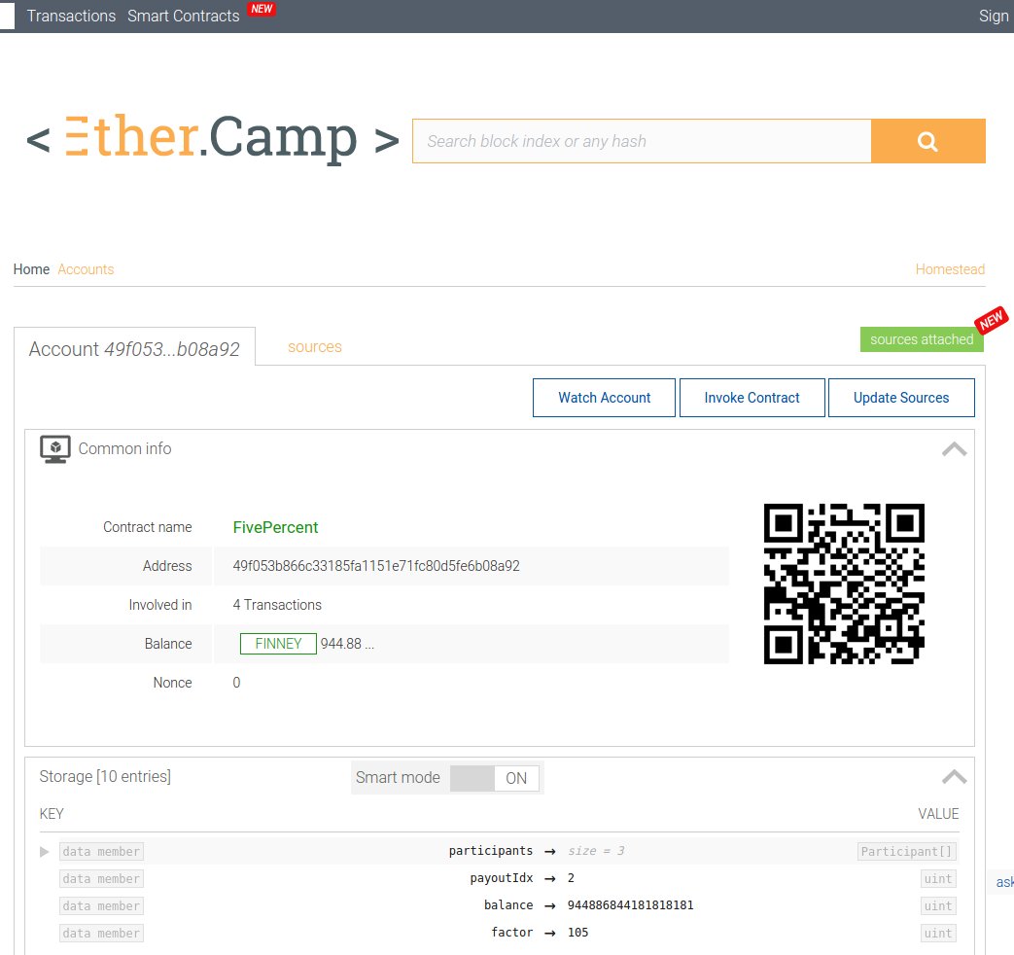1014x955 pixels.
Task: Toggle the Smart mode ON switch
Action: [x=495, y=778]
